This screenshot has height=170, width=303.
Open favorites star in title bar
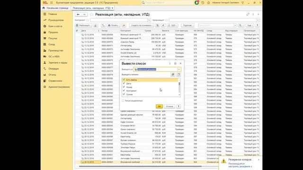208,3
